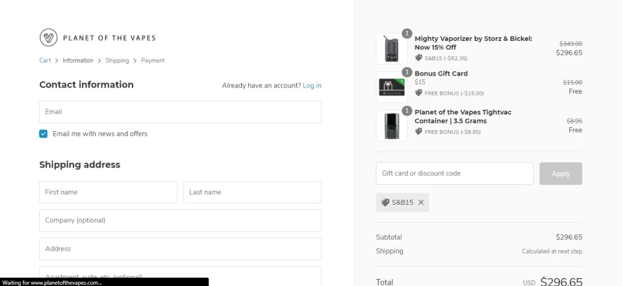Focus the Address field
The width and height of the screenshot is (622, 286).
click(x=180, y=249)
